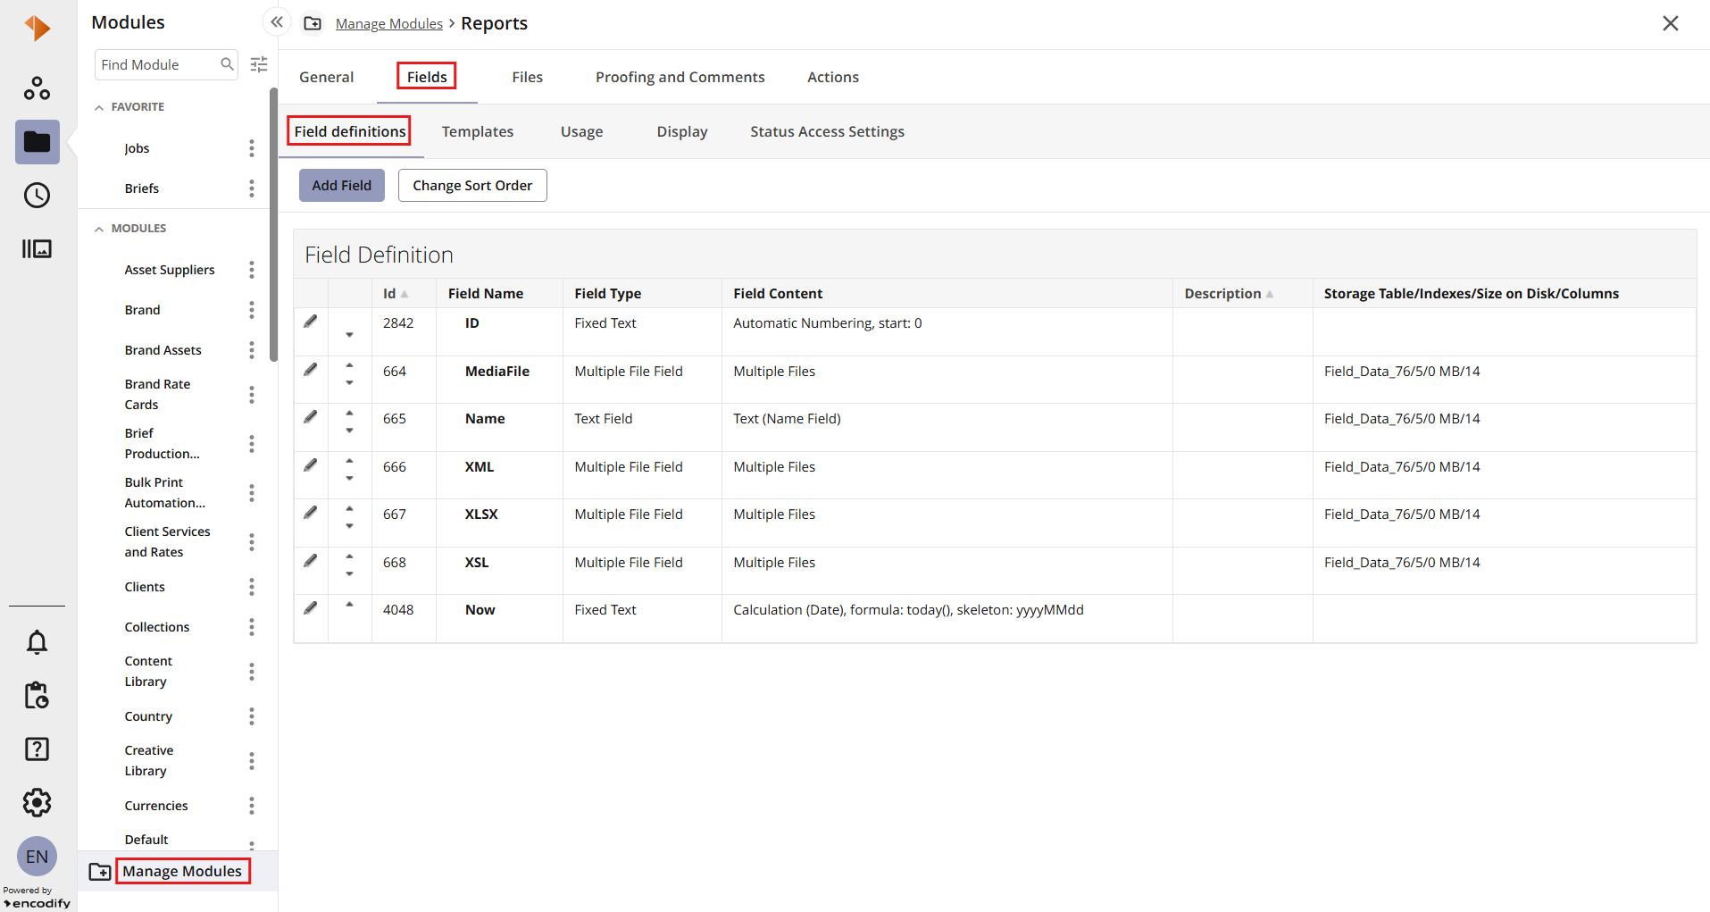This screenshot has width=1710, height=912.
Task: Click the Manage Modules breadcrumb folder icon
Action: tap(313, 23)
